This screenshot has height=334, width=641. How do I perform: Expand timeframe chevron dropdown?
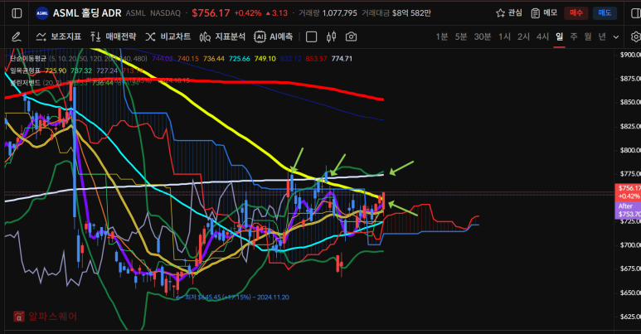pyautogui.click(x=616, y=36)
